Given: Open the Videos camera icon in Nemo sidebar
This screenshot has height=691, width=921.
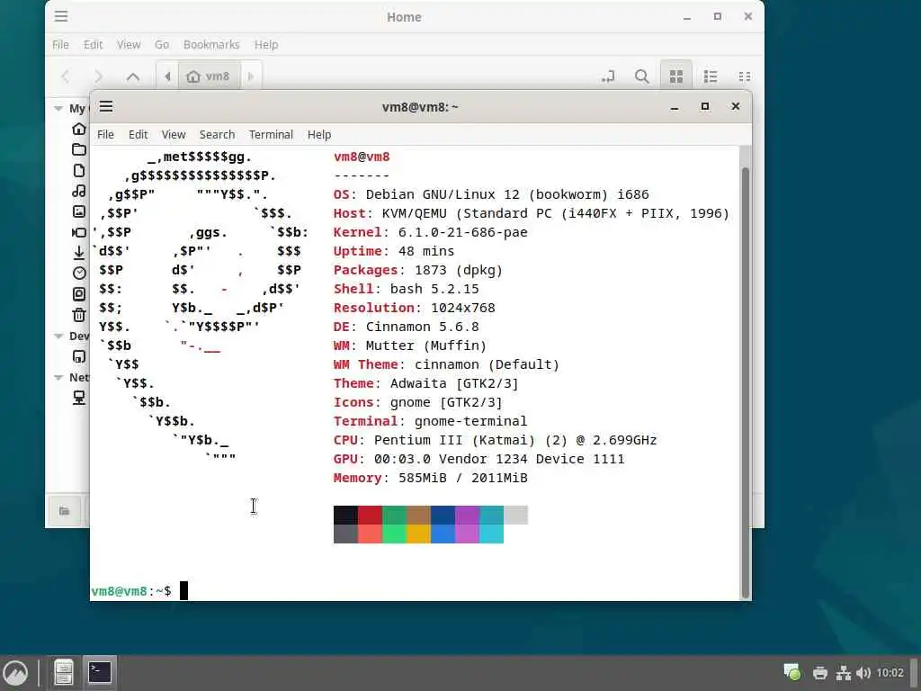Looking at the screenshot, I should [x=79, y=232].
